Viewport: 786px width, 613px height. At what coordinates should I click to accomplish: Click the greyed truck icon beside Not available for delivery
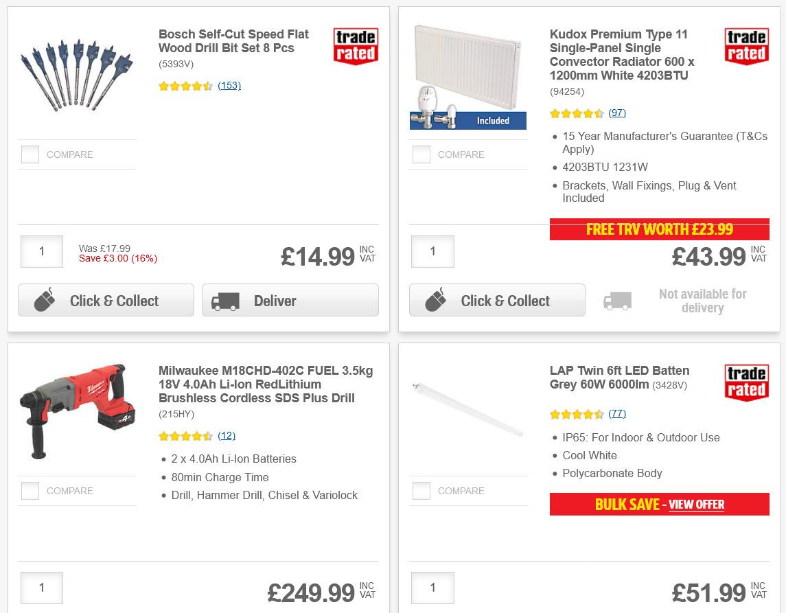(x=617, y=300)
